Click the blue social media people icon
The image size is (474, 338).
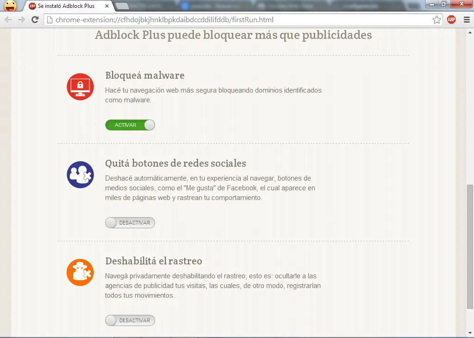(x=80, y=175)
